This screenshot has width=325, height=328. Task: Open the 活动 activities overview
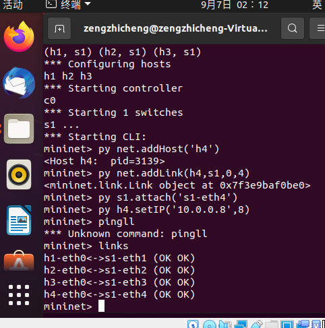pos(13,5)
